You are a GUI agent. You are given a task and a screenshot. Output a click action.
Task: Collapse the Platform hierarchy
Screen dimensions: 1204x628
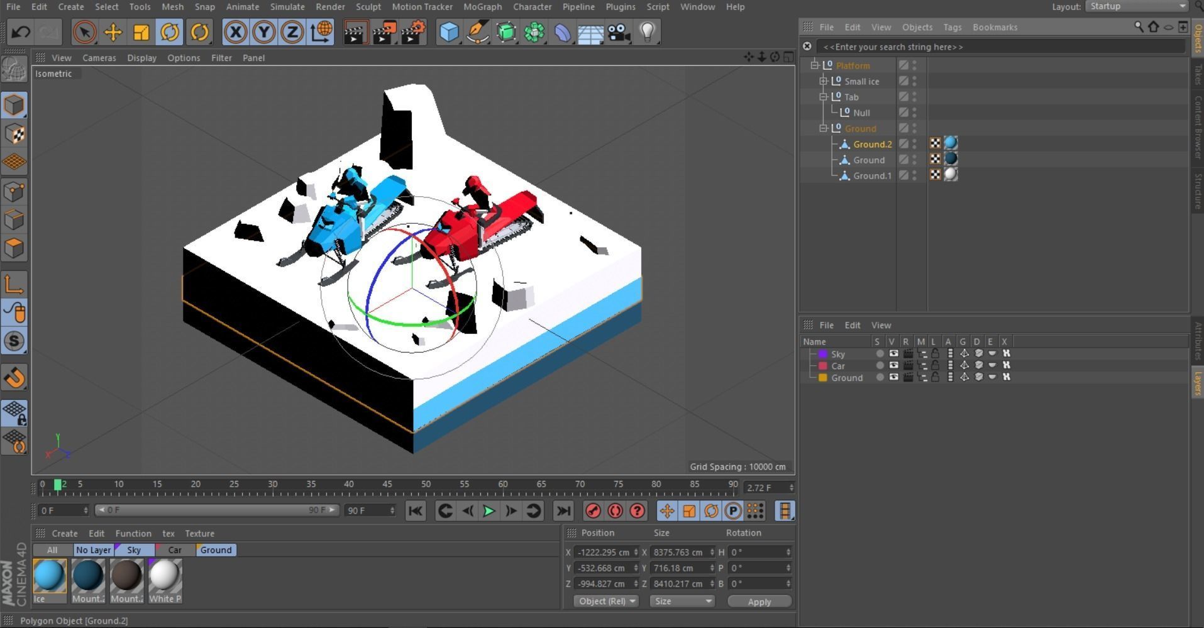click(x=815, y=65)
